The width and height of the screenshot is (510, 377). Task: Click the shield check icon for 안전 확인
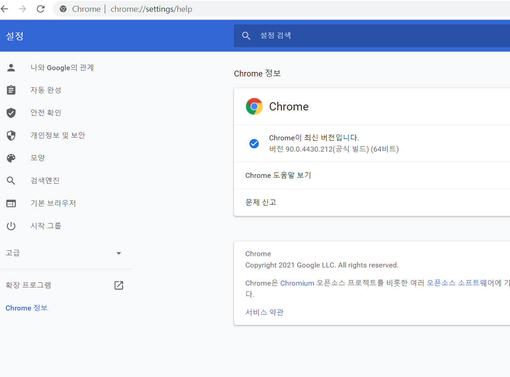[11, 113]
